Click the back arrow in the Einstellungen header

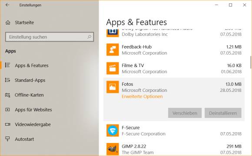pos(7,5)
